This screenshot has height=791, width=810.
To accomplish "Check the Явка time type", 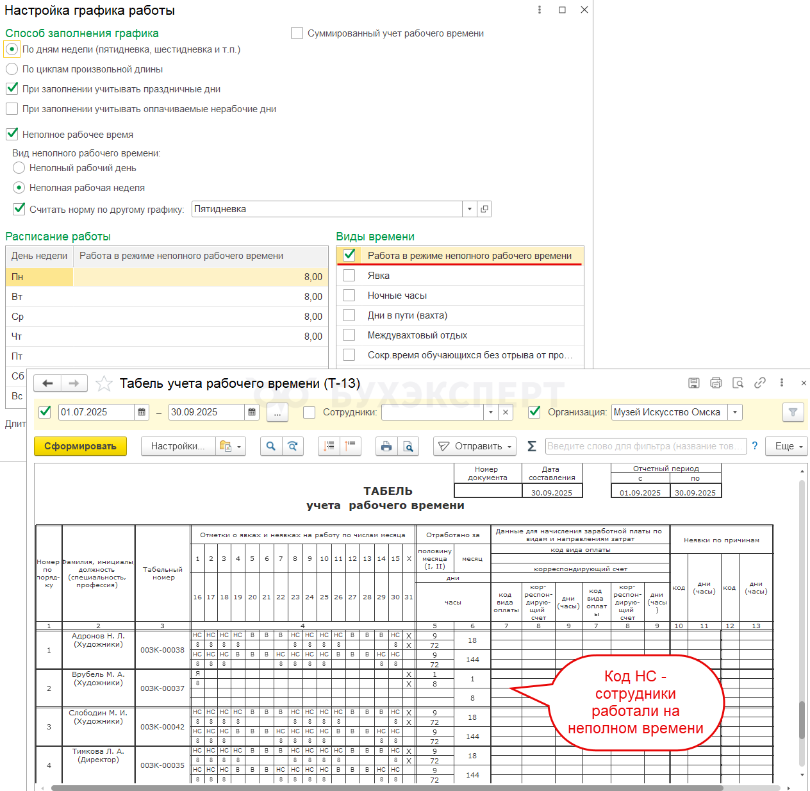I will click(349, 276).
